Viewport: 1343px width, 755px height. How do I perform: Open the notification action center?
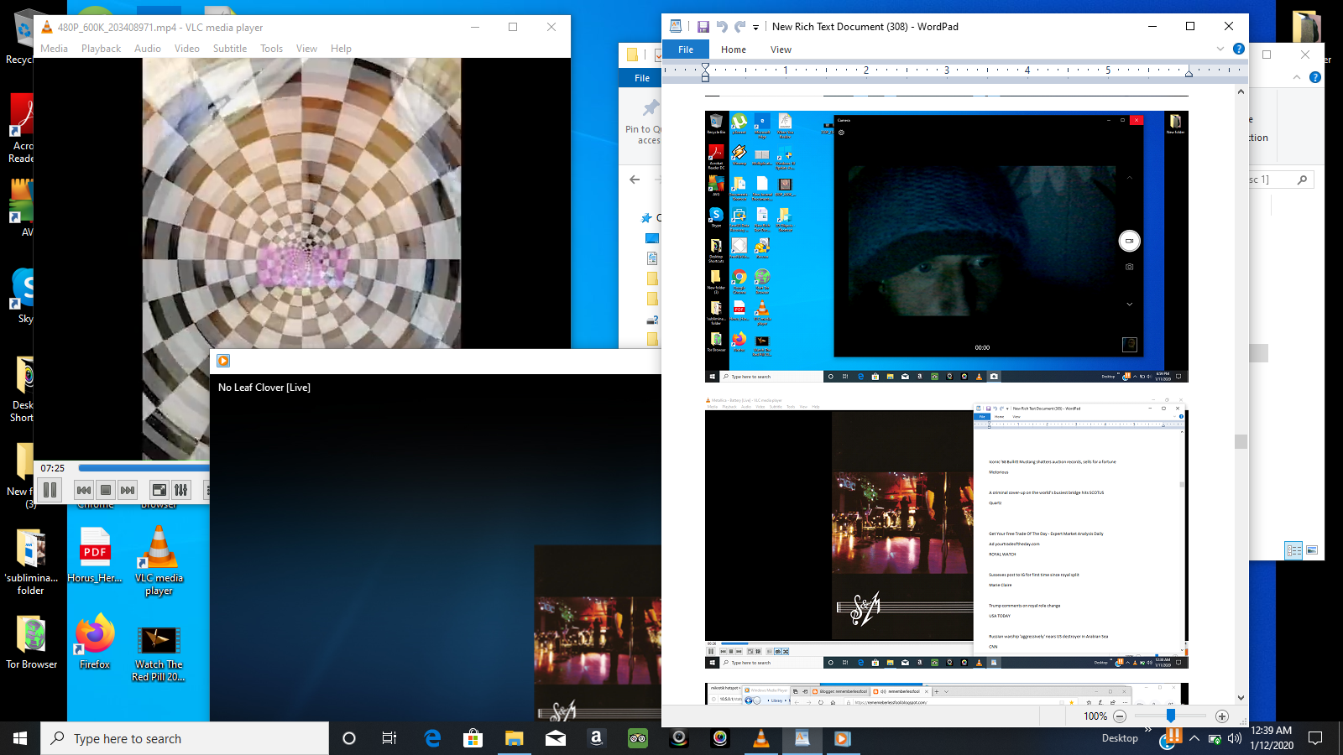click(1315, 738)
